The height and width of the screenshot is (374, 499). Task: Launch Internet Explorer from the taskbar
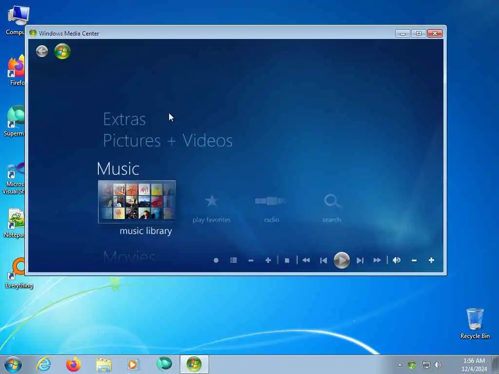point(43,364)
